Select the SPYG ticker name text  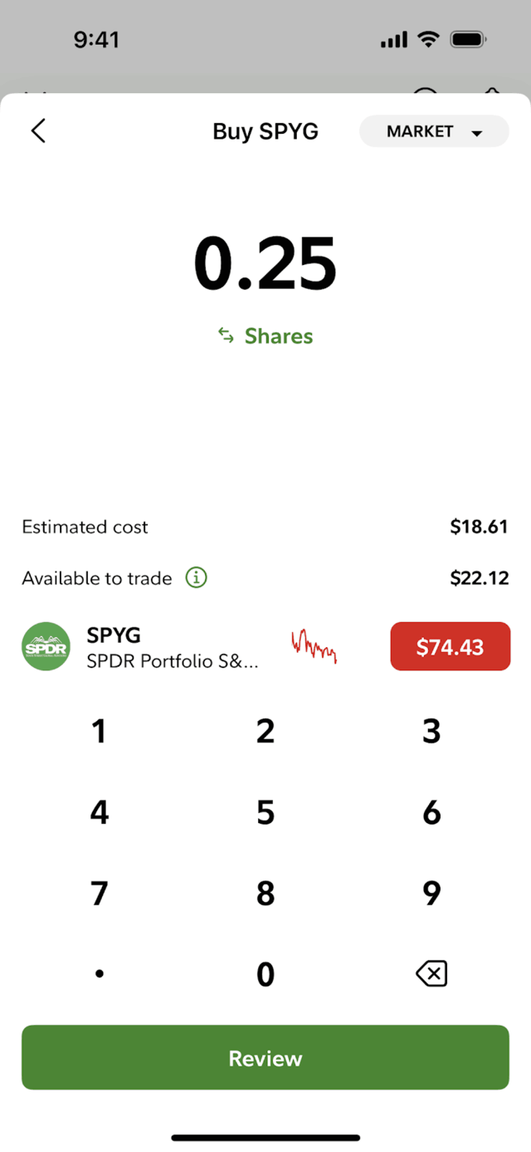click(x=114, y=635)
